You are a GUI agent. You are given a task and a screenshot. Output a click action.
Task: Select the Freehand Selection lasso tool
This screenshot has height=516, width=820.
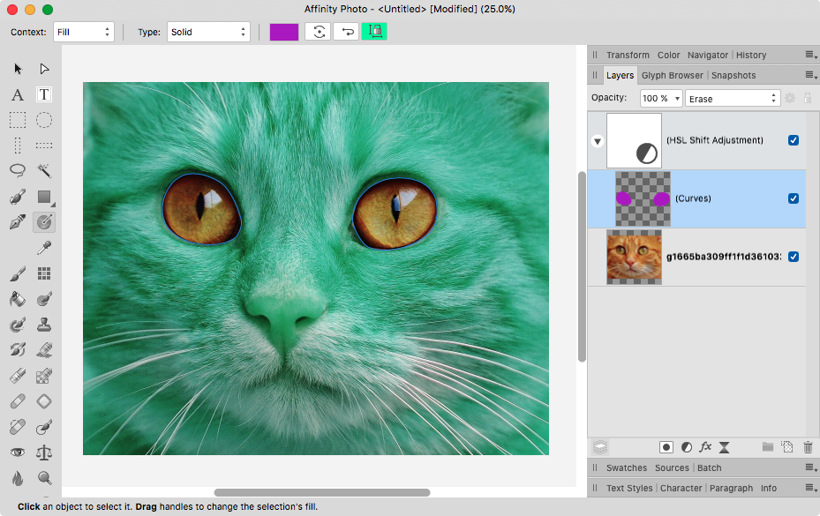pos(18,169)
